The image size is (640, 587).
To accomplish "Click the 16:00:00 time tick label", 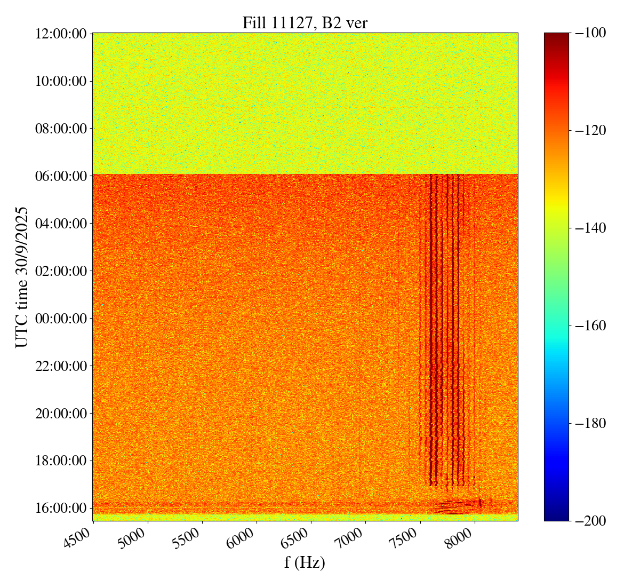I will [61, 508].
